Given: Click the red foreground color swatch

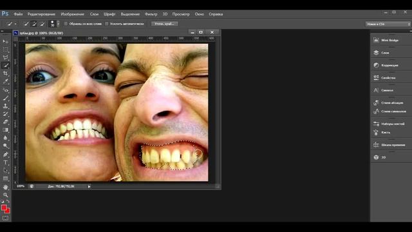Looking at the screenshot, I should (x=3, y=208).
